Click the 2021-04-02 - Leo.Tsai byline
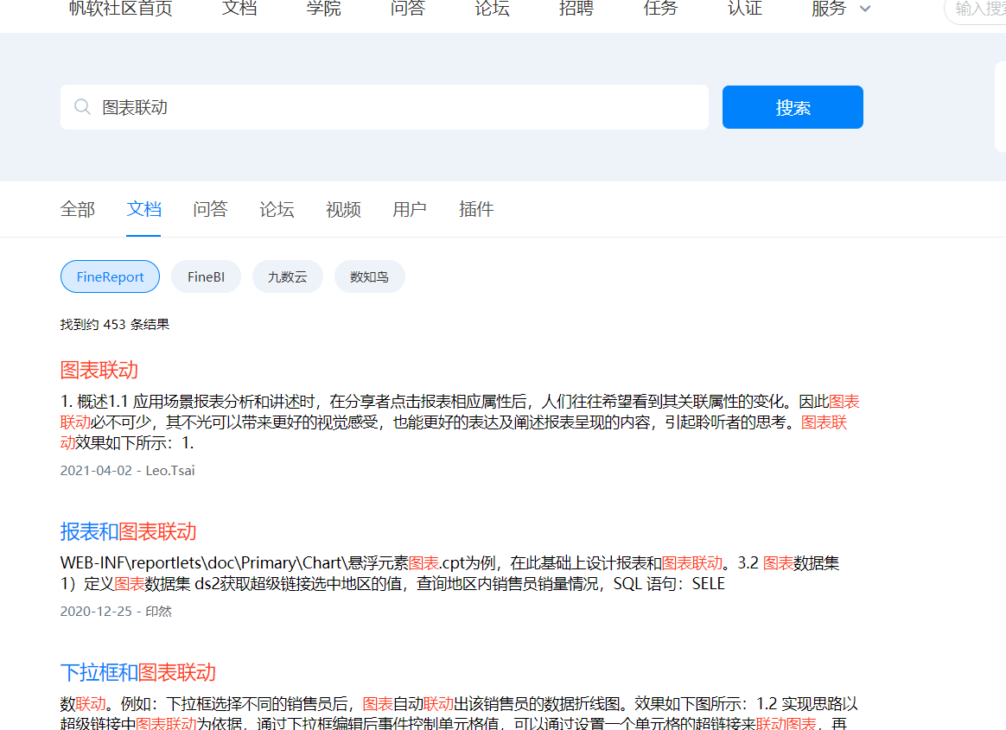Image resolution: width=1006 pixels, height=730 pixels. [127, 470]
